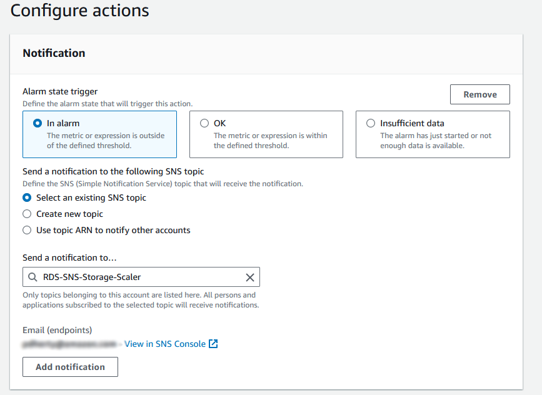Choose the Insufficient data alarm state

[371, 122]
